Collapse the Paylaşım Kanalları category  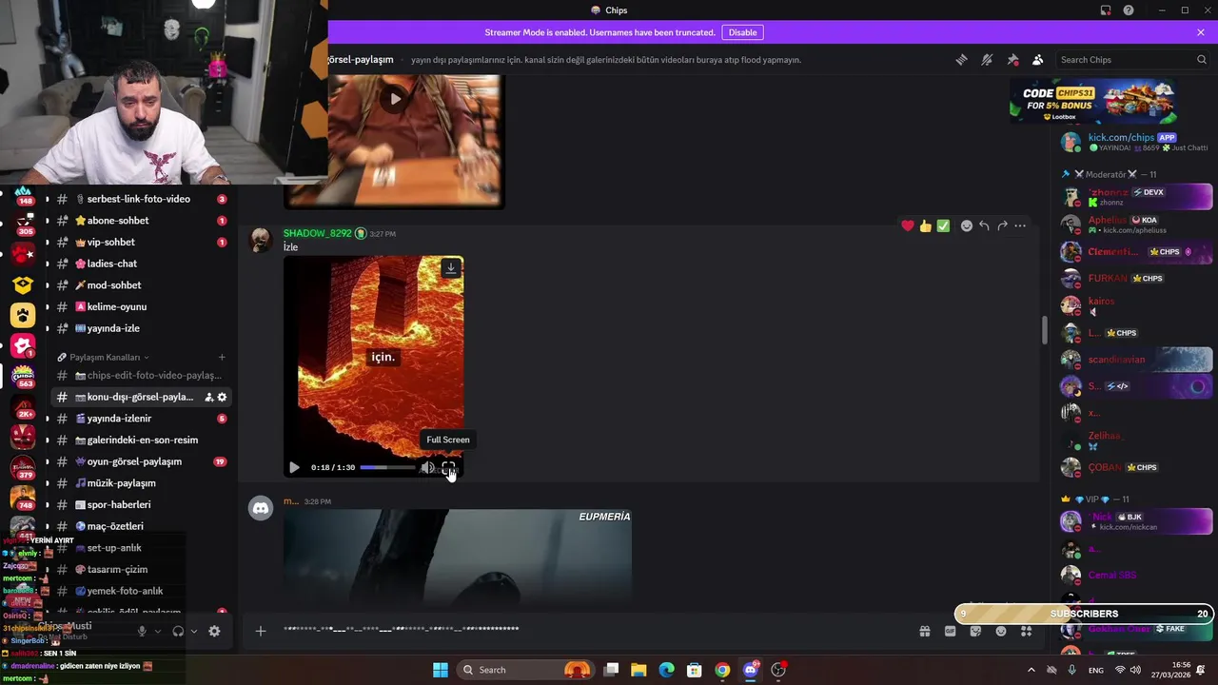(x=105, y=358)
